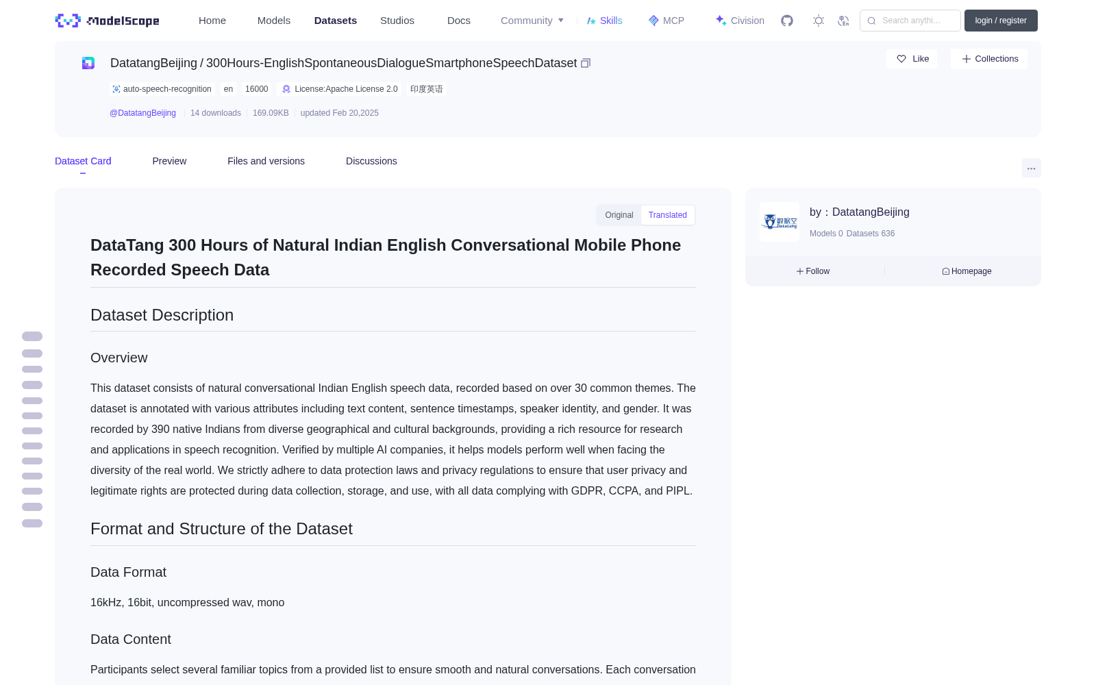Focus the Search anything input field

pyautogui.click(x=910, y=21)
